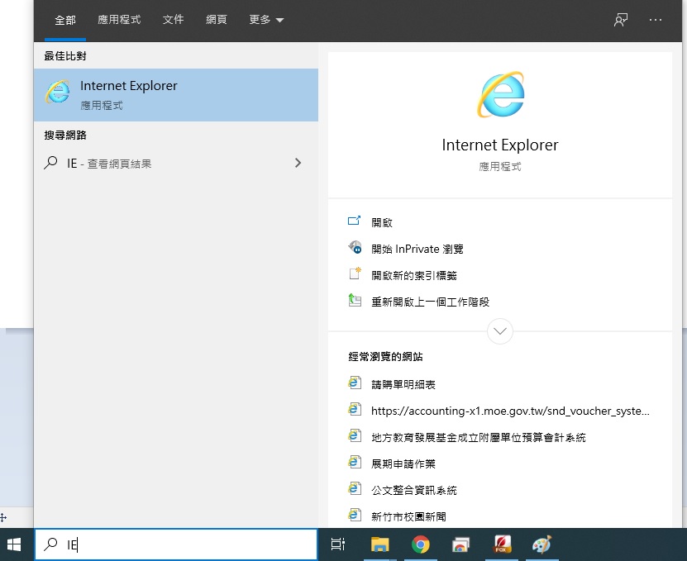Open the Foxit reader taskbar icon
Image resolution: width=687 pixels, height=561 pixels.
(x=501, y=544)
